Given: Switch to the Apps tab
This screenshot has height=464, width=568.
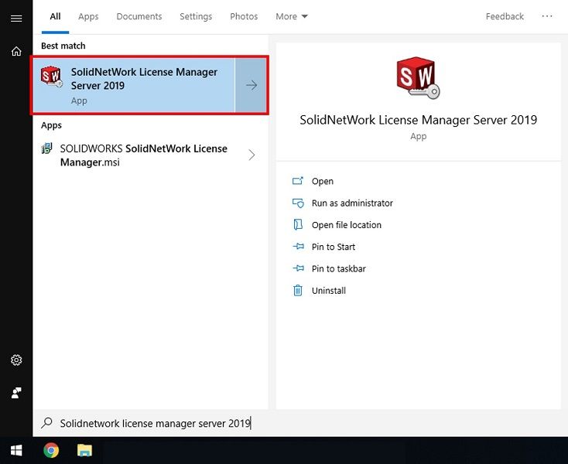Looking at the screenshot, I should (x=88, y=16).
